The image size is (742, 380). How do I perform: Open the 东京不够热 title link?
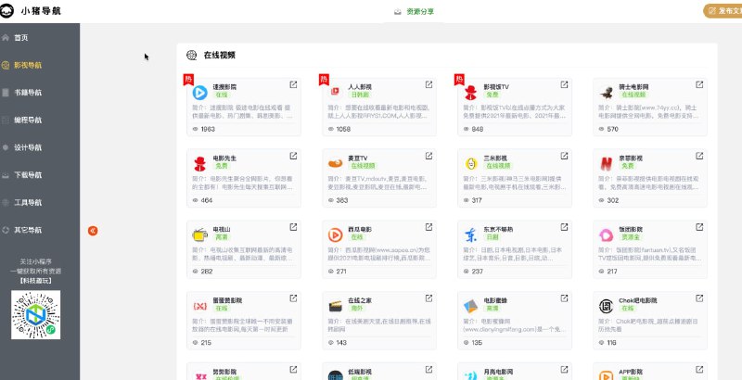click(x=498, y=229)
